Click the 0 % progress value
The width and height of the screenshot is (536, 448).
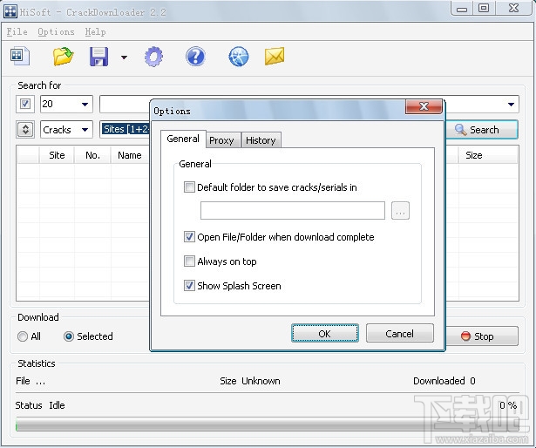508,405
